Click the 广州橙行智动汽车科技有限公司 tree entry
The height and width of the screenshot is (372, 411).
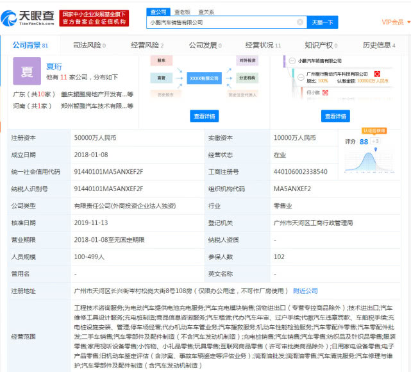pyautogui.click(x=337, y=74)
